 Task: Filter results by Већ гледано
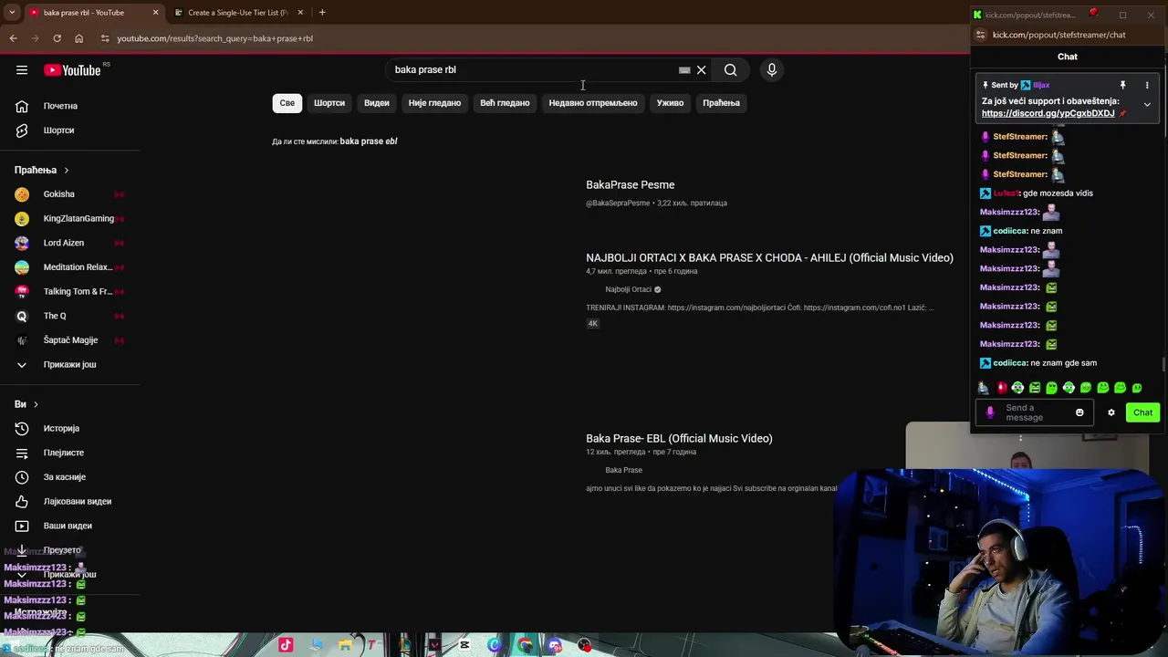[505, 103]
